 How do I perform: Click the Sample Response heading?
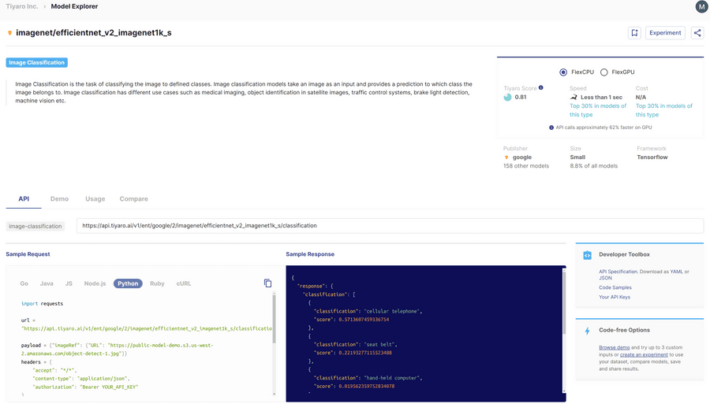pyautogui.click(x=310, y=254)
